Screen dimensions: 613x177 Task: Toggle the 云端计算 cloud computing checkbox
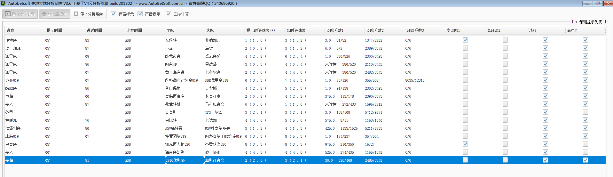169,14
